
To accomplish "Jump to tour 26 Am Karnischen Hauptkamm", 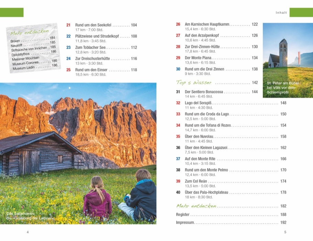I will click(x=206, y=24).
